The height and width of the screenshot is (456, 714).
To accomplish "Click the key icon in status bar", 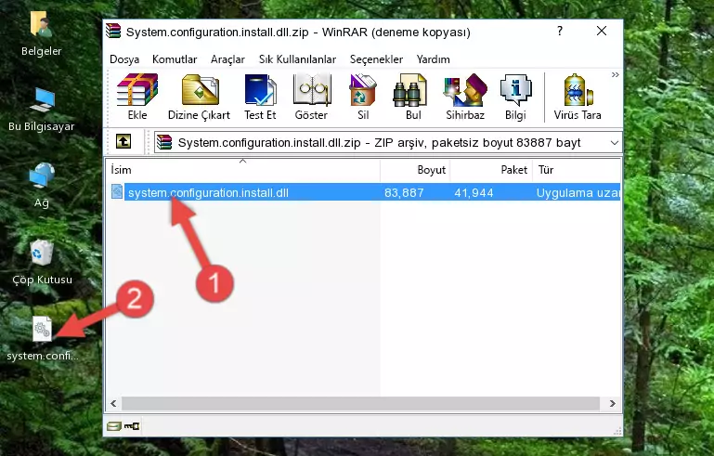I will pyautogui.click(x=132, y=426).
